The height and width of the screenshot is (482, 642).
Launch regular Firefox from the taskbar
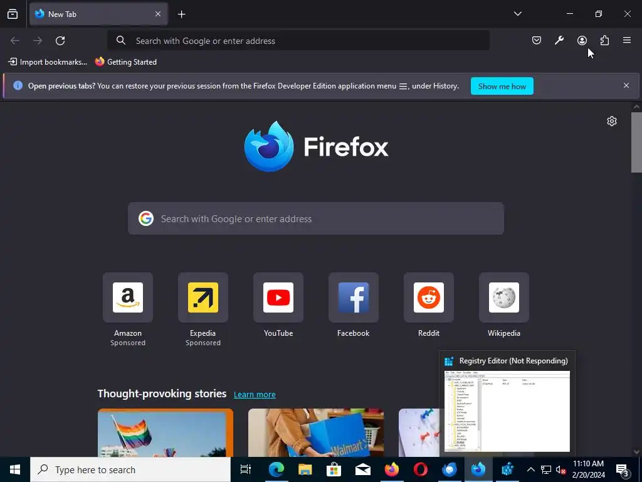coord(391,469)
